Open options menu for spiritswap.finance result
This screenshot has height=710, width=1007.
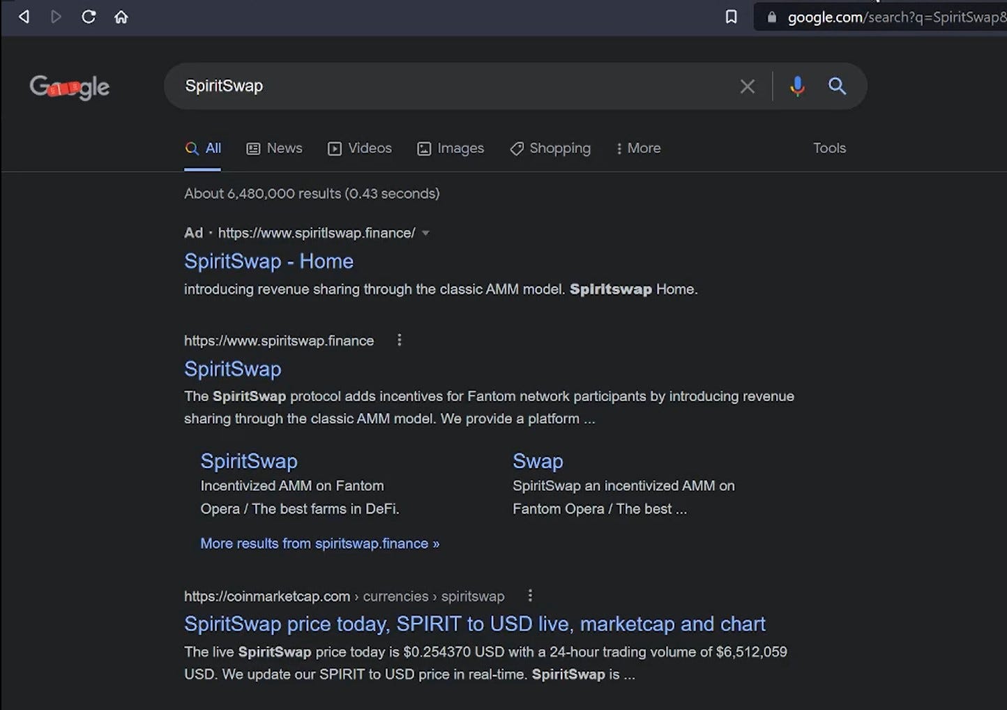click(399, 340)
